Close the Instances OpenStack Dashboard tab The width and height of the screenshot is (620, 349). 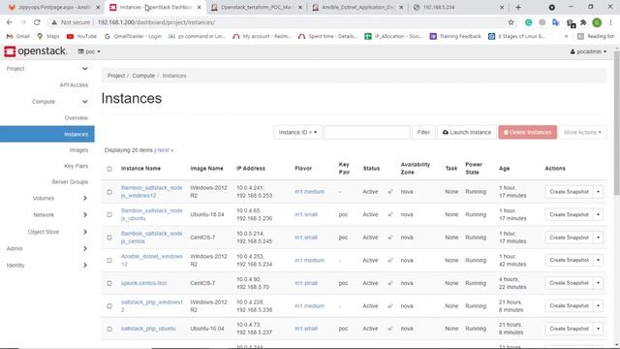(x=199, y=7)
